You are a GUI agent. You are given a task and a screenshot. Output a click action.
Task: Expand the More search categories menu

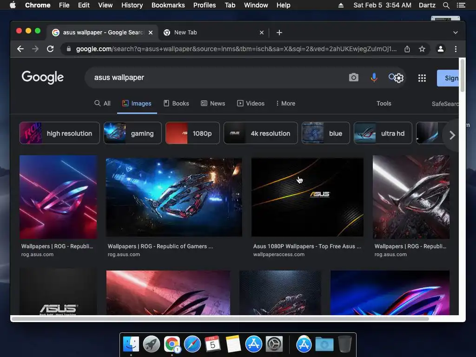pos(285,104)
